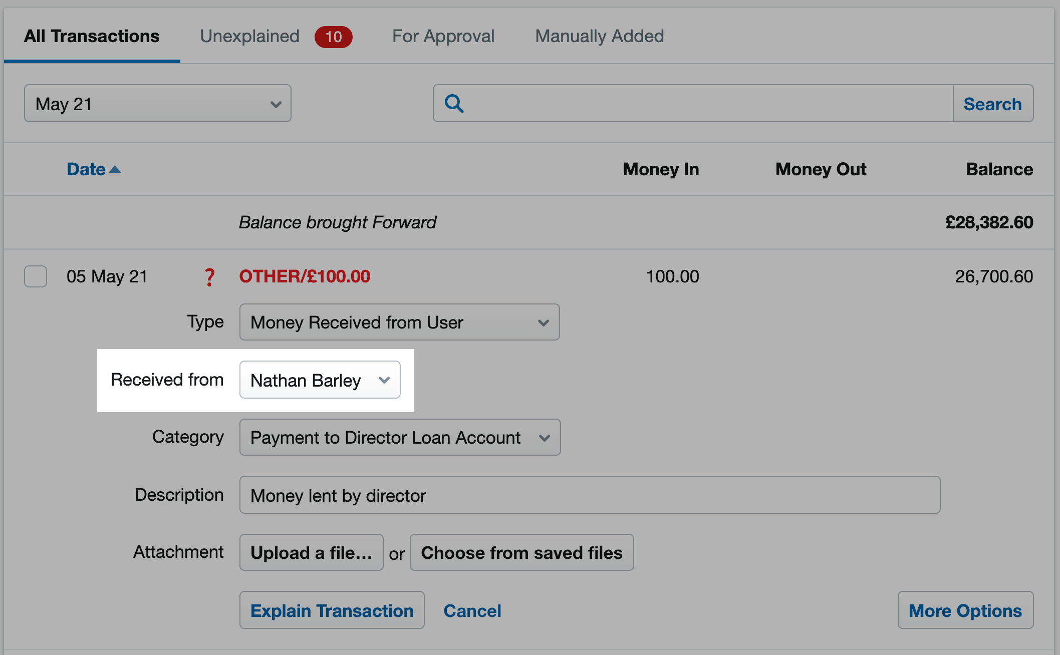This screenshot has height=655, width=1060.
Task: Click the Money Out column header
Action: (821, 169)
